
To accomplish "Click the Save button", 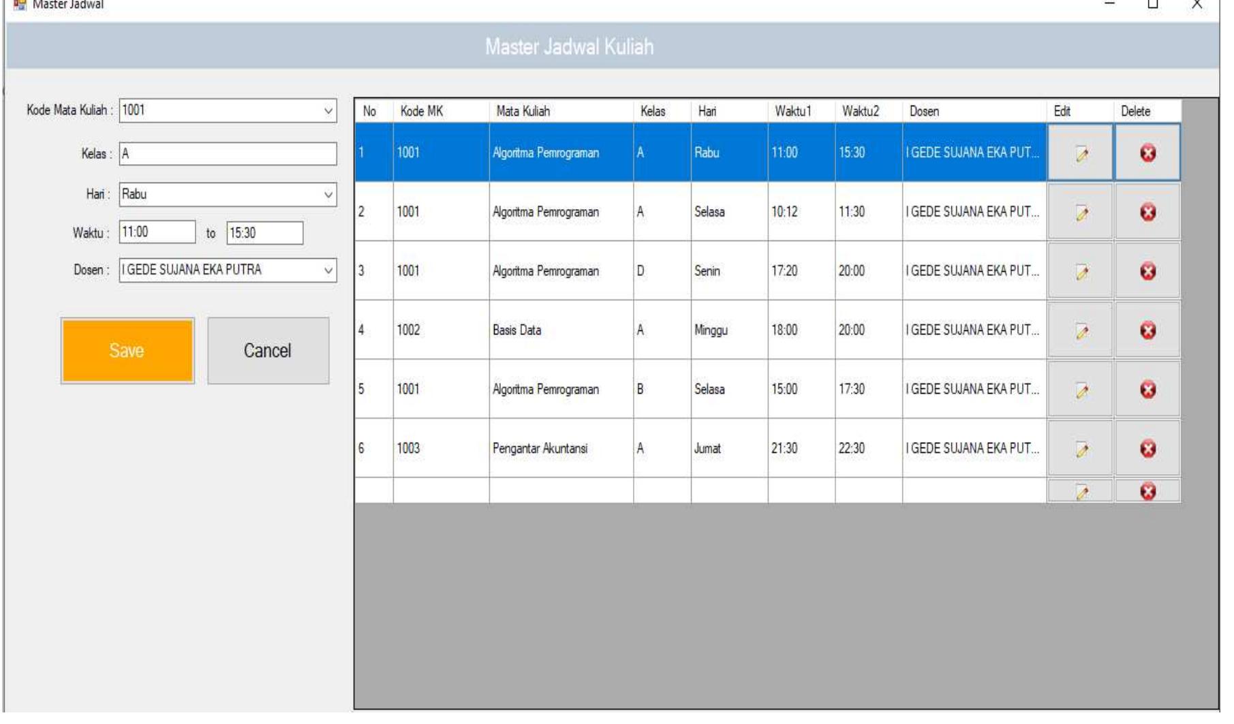I will [127, 351].
